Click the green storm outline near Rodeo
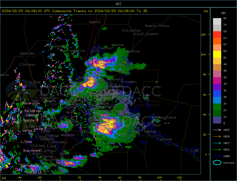Image resolution: width=237 pixels, height=181 pixels. pyautogui.click(x=92, y=91)
